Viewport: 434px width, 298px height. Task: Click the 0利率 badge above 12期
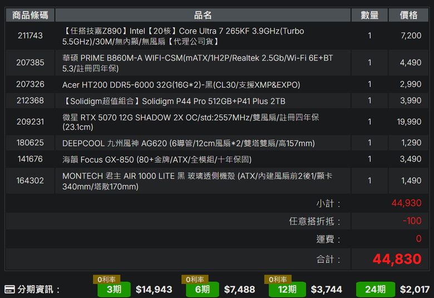click(x=278, y=279)
